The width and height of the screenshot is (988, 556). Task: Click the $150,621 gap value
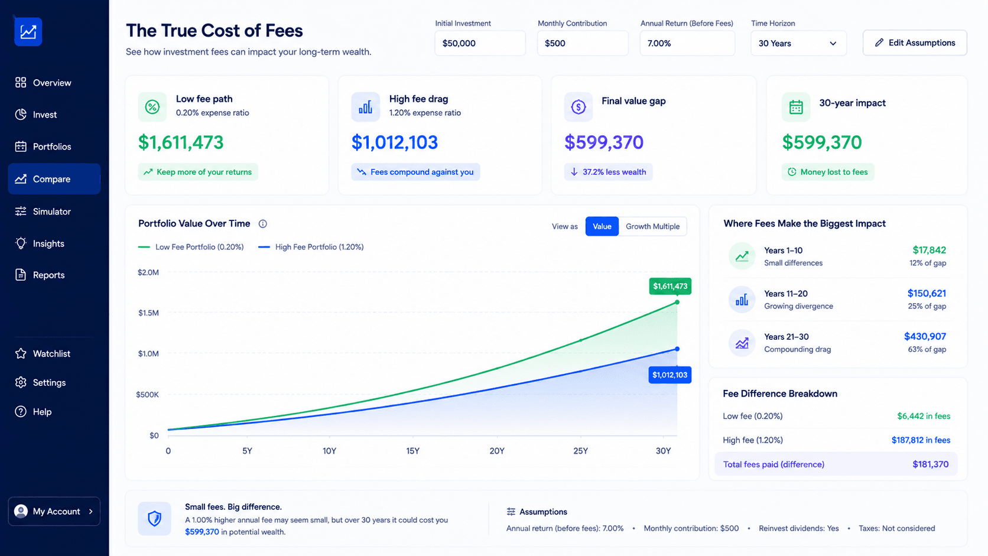[x=927, y=293]
